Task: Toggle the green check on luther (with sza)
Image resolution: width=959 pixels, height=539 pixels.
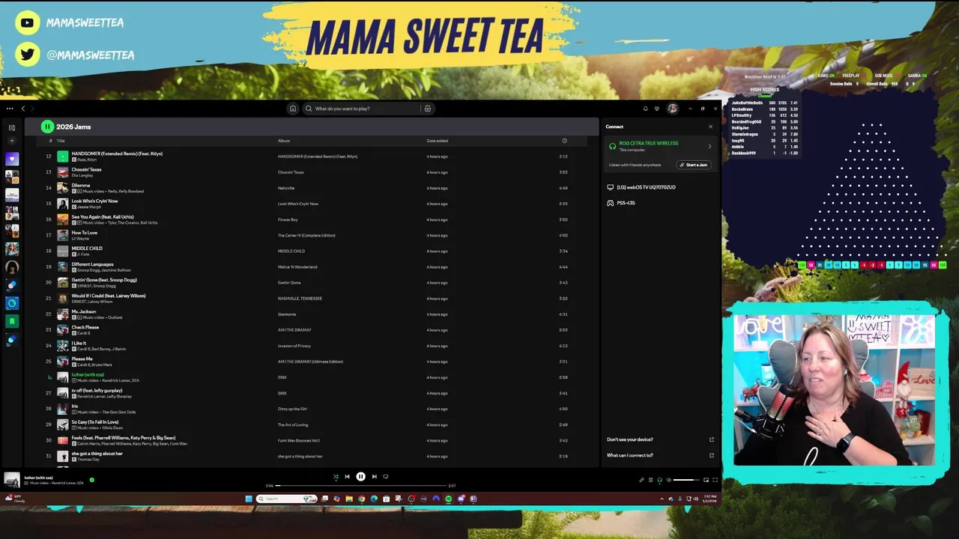Action: [91, 480]
